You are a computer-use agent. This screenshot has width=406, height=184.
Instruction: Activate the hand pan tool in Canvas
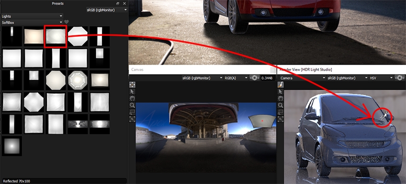coord(132,98)
